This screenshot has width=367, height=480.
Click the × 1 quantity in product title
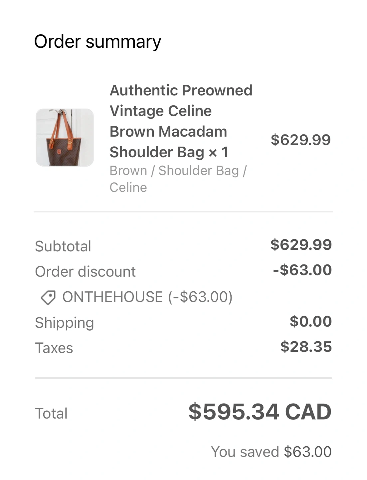[x=218, y=152]
